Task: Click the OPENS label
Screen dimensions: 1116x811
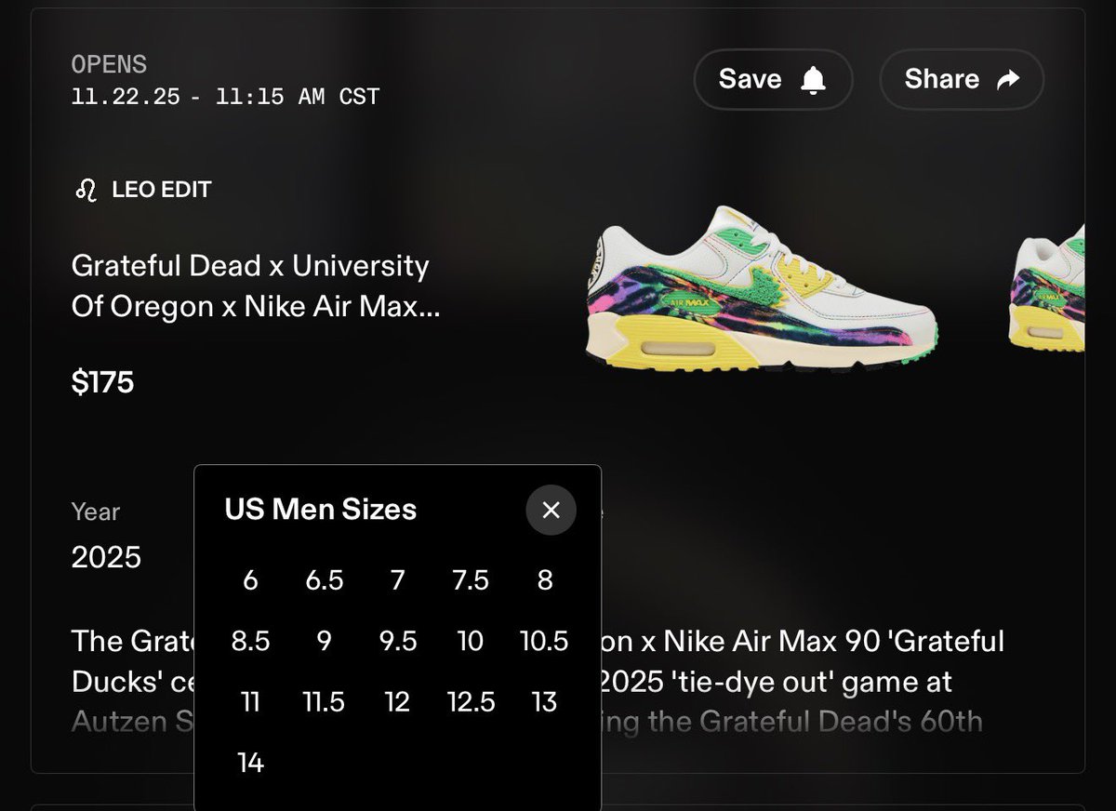Action: coord(109,65)
